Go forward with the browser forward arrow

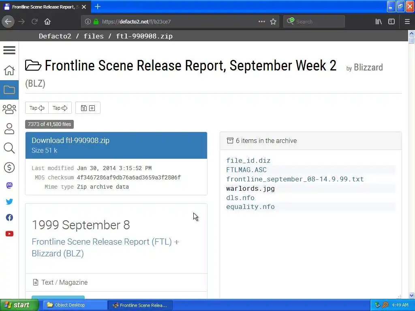(21, 21)
